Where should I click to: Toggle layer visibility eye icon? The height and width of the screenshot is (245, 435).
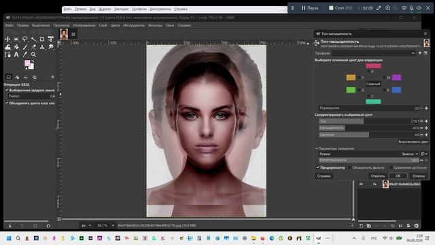361,184
